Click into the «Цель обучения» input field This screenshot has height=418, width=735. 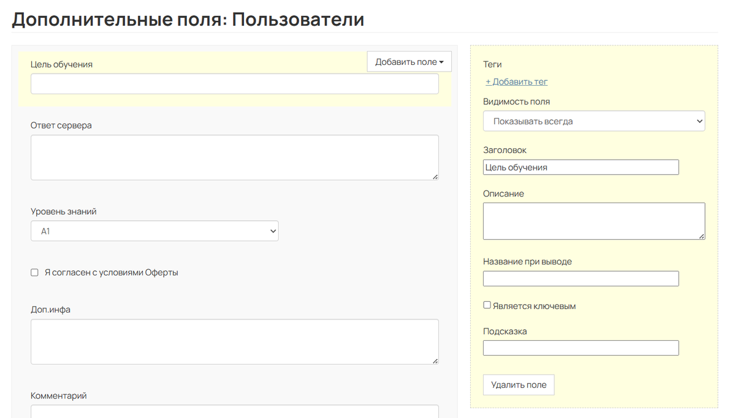235,83
